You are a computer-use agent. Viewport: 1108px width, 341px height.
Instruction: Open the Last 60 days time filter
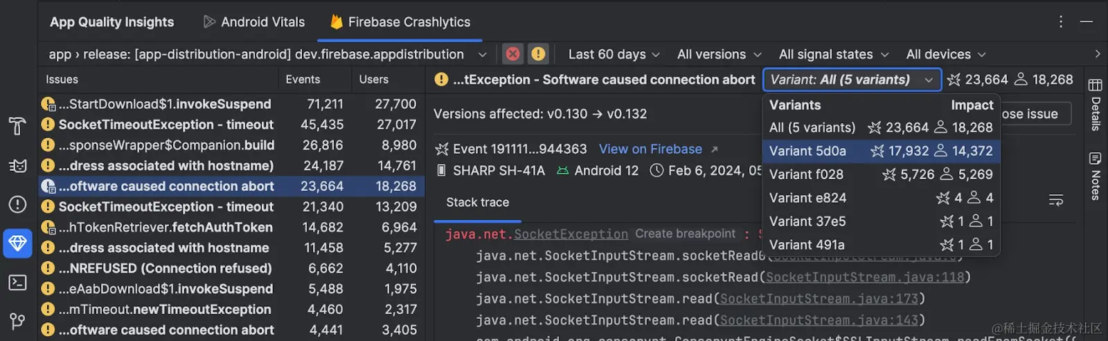coord(614,54)
